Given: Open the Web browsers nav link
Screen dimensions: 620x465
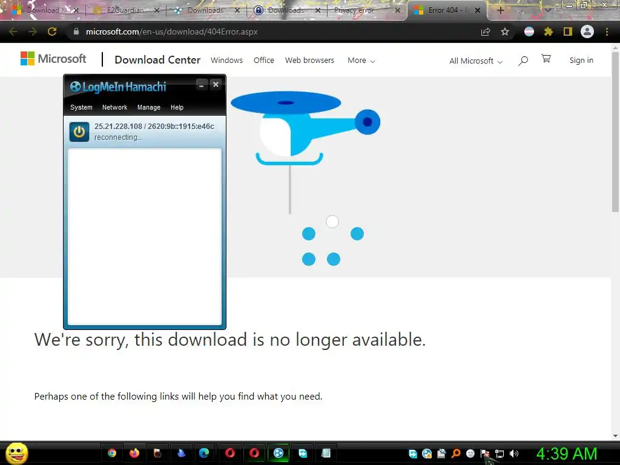Looking at the screenshot, I should (309, 60).
